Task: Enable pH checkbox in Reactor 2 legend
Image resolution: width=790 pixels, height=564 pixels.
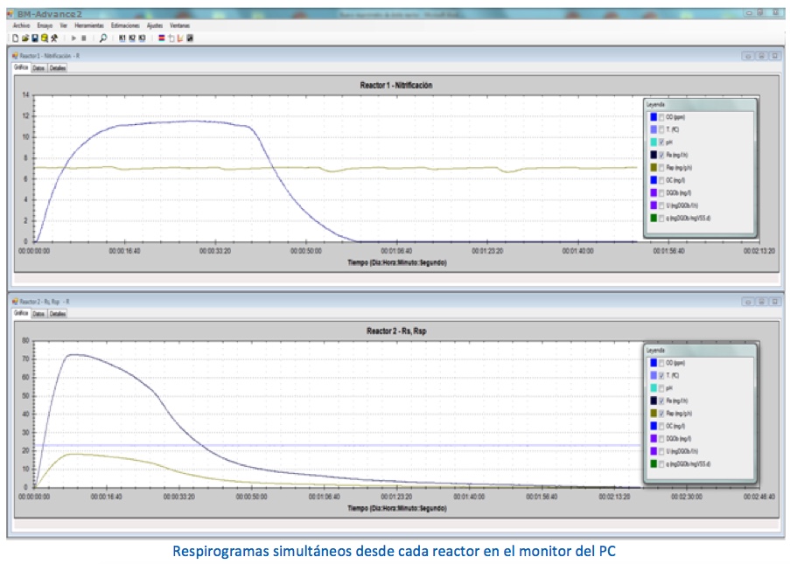Action: tap(661, 388)
